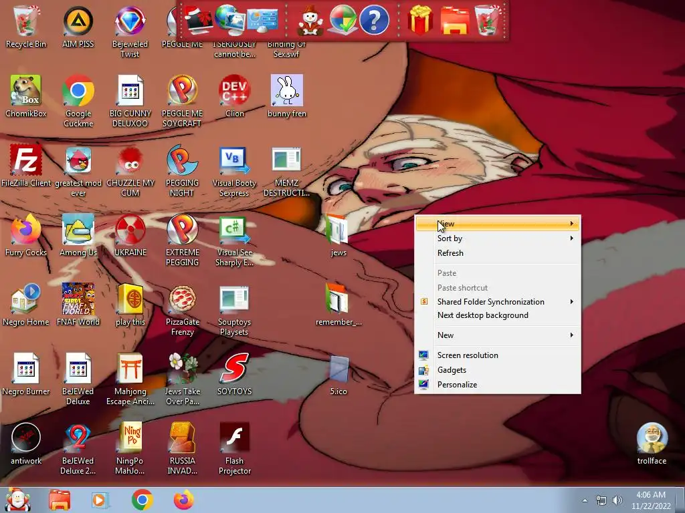Choose Next desktop background

tap(498, 315)
